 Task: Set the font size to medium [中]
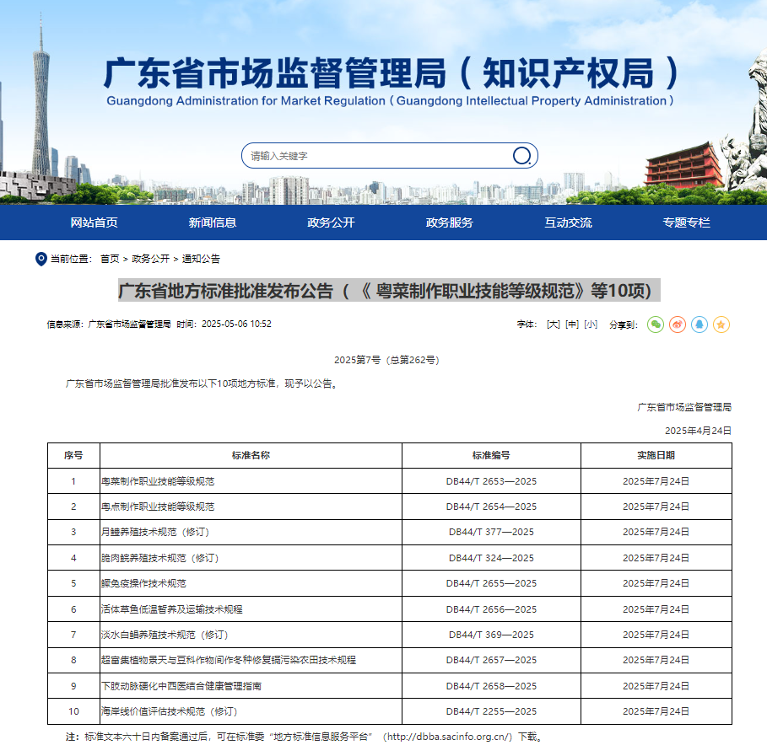click(x=572, y=324)
